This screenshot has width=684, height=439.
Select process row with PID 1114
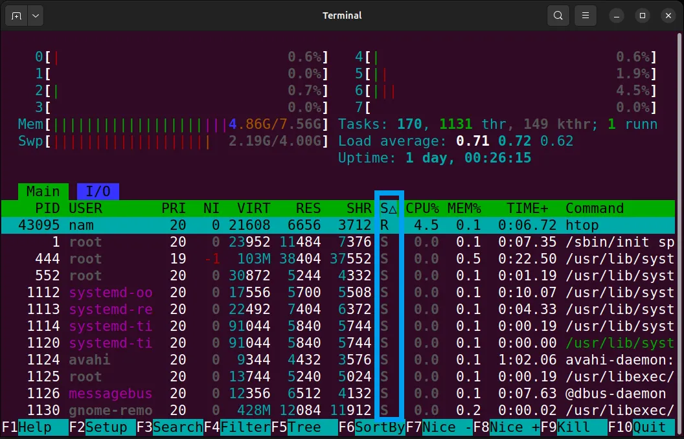[338, 326]
